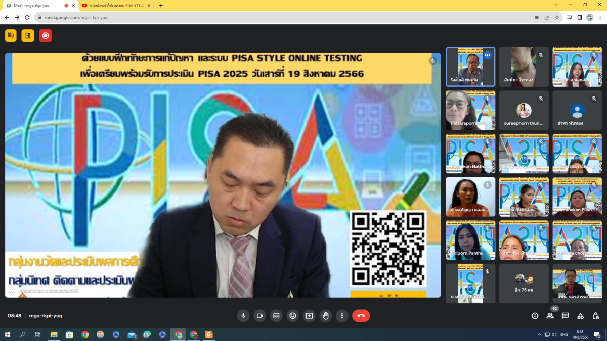Click the camera permission icon in the address bar
Screen dimensions: 607x341
[x=537, y=17]
